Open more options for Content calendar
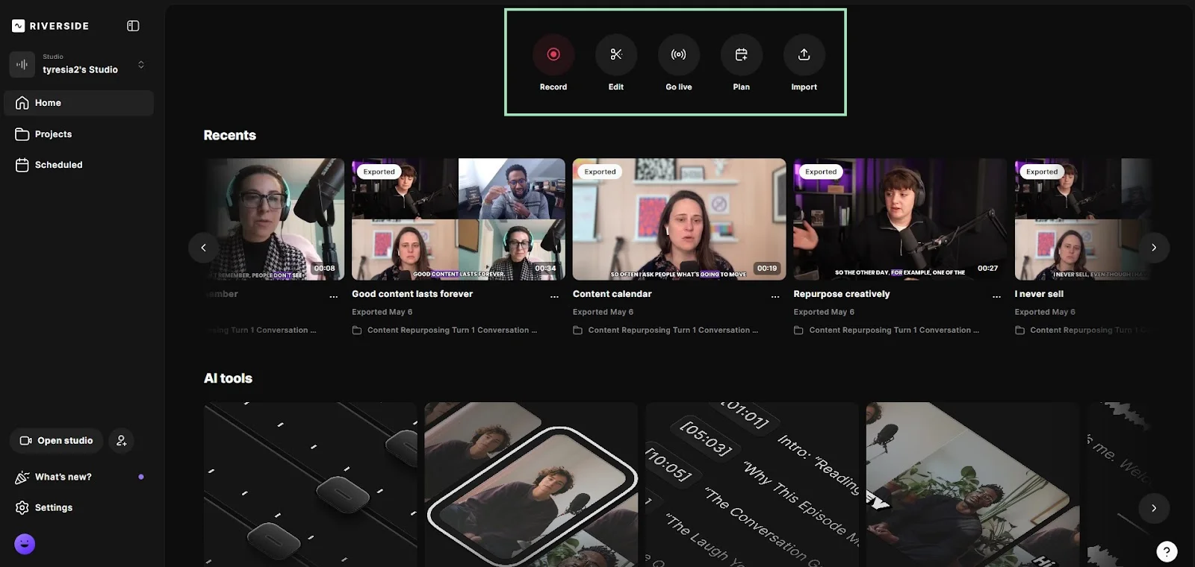The height and width of the screenshot is (567, 1195). click(x=775, y=297)
